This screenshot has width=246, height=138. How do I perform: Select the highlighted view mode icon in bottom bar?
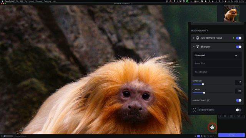199,136
